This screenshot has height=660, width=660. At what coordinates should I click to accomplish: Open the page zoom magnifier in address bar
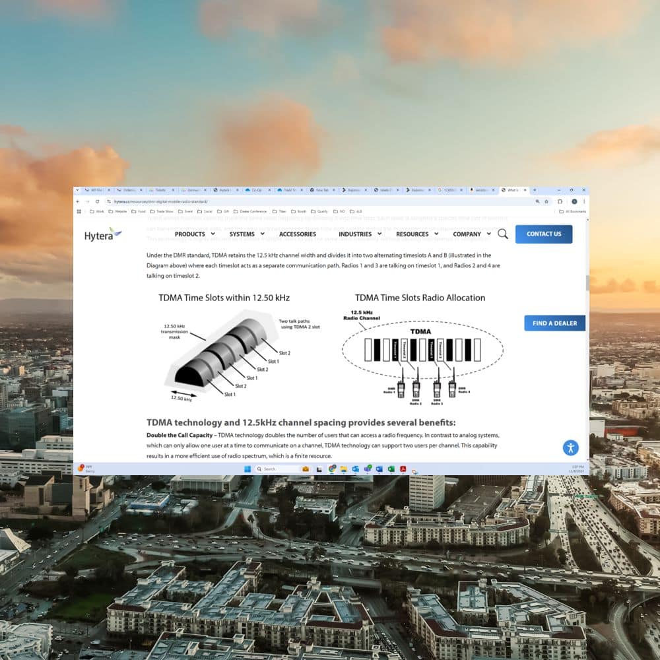[x=537, y=201]
